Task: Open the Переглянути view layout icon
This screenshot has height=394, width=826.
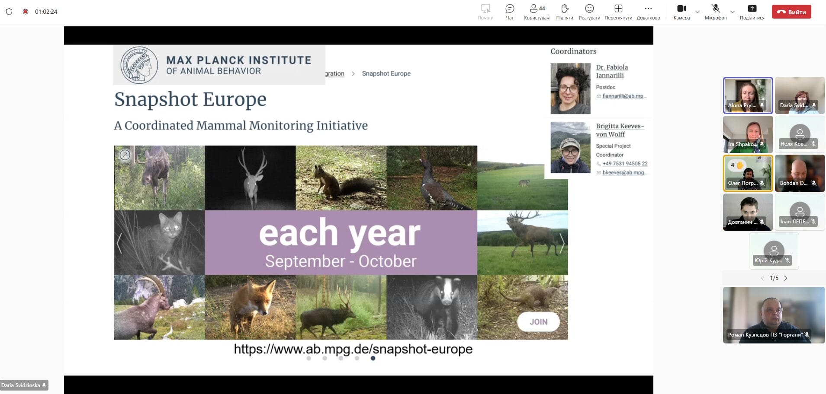Action: (618, 9)
